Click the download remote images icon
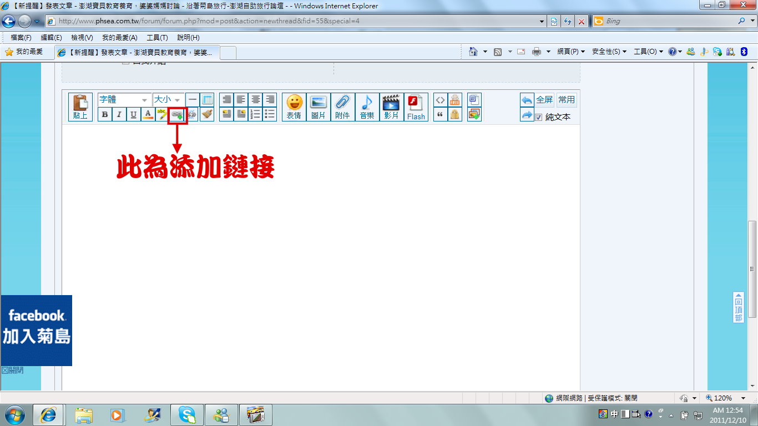 [474, 115]
